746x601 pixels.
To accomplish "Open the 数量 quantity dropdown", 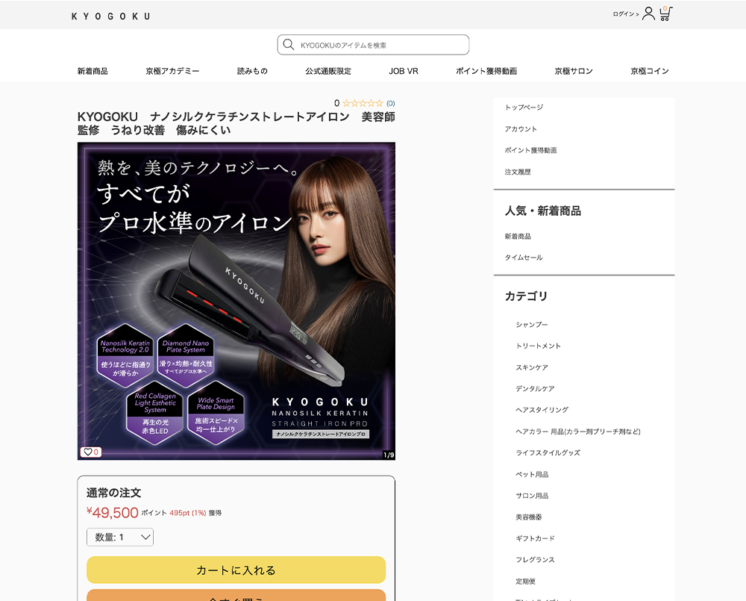I will coord(120,538).
